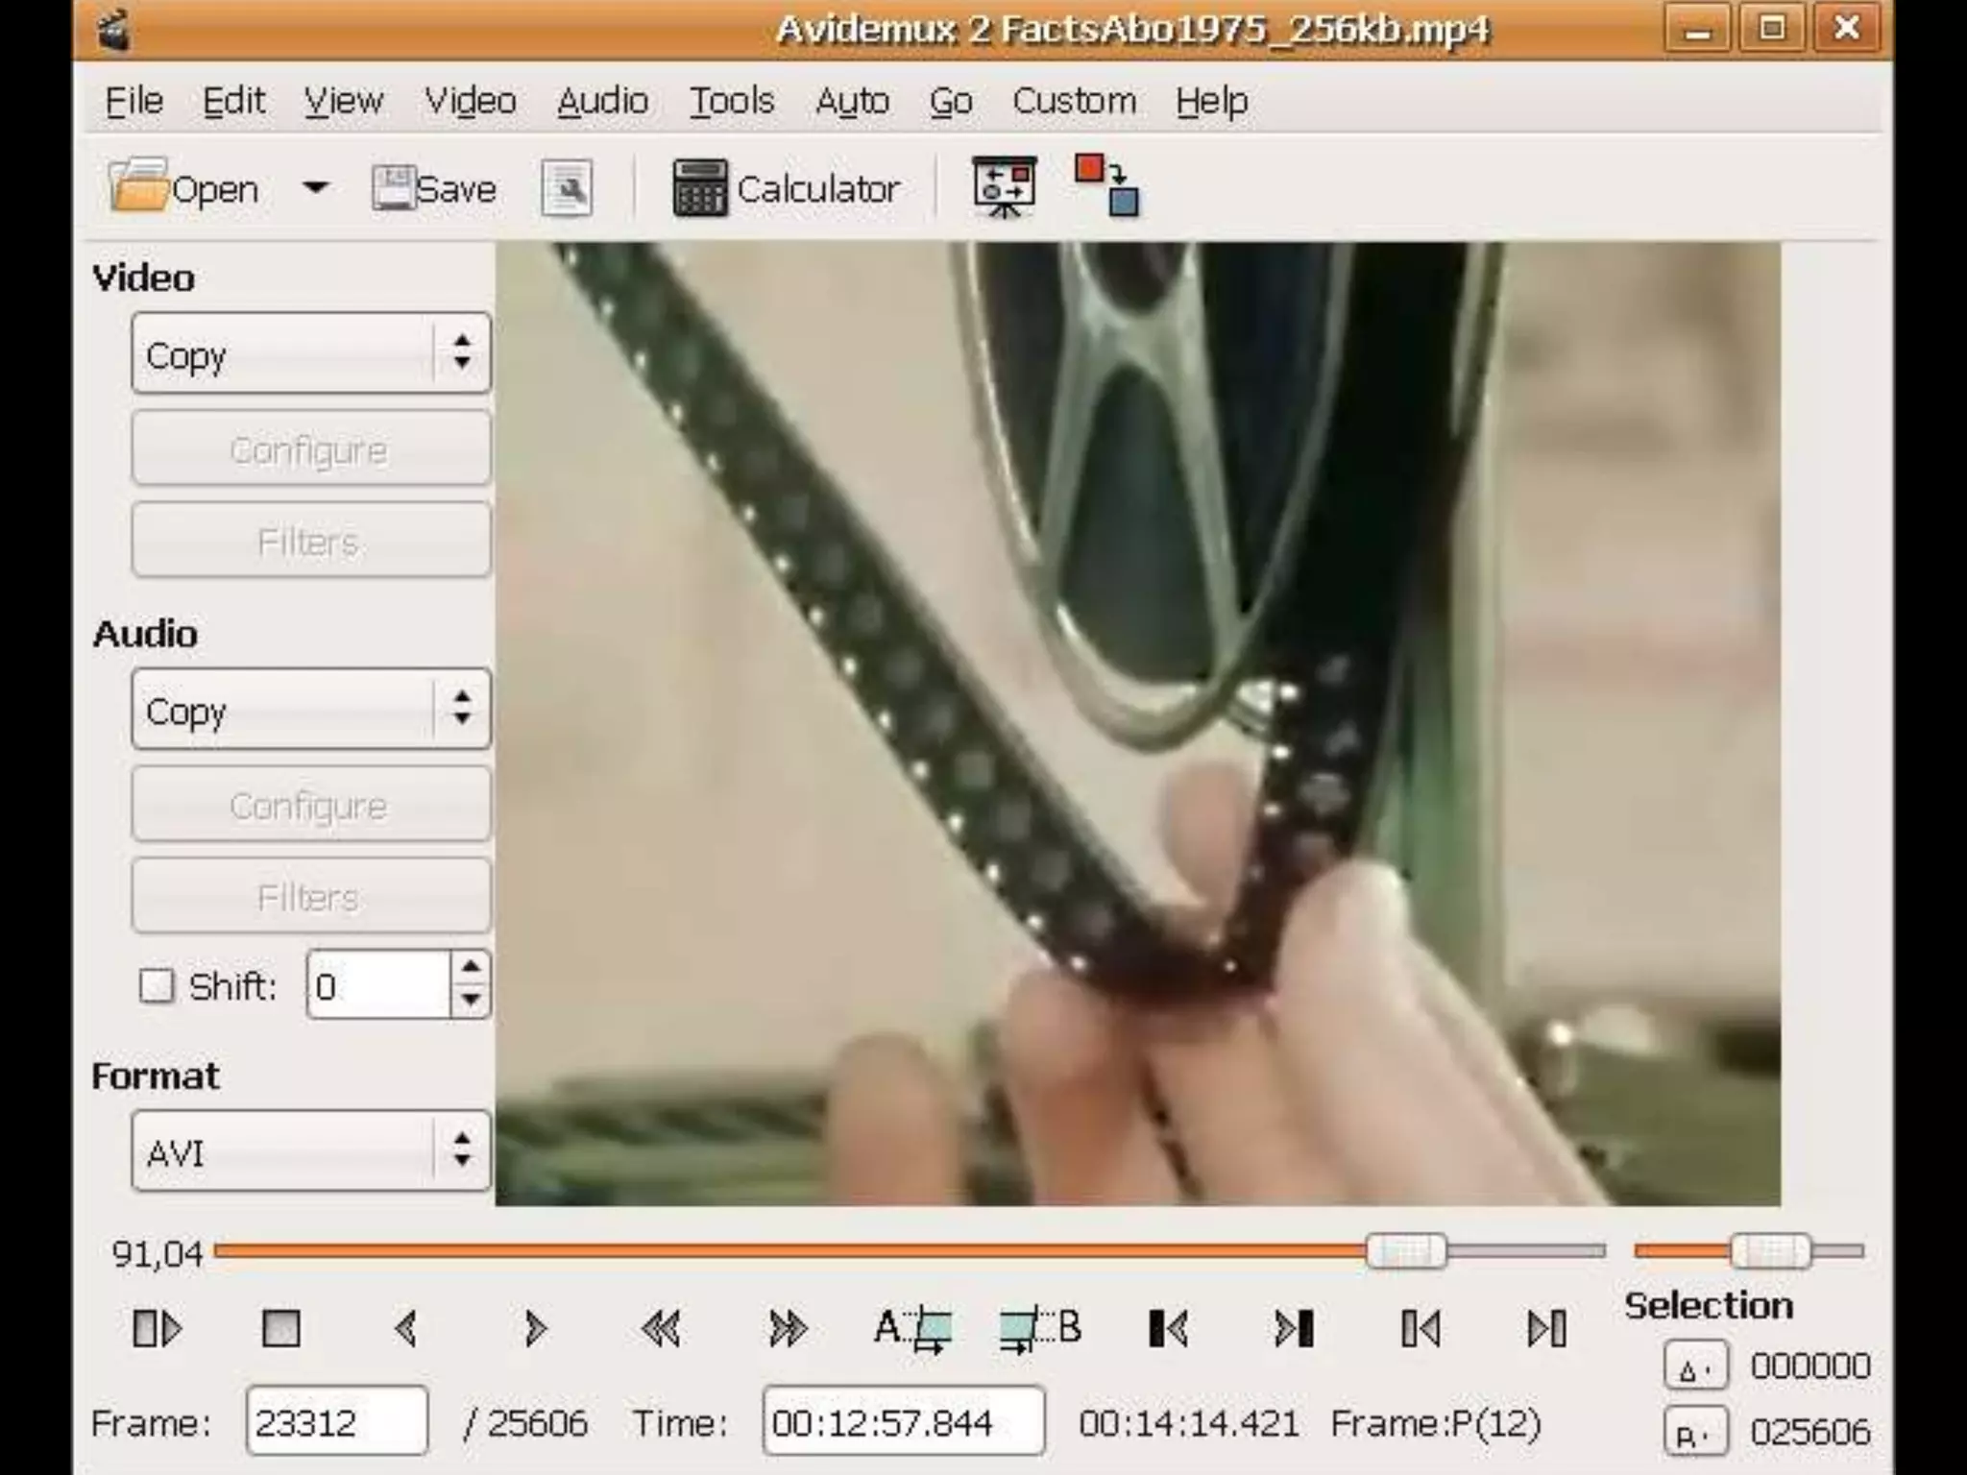1967x1475 pixels.
Task: Open the Video menu
Action: [471, 100]
